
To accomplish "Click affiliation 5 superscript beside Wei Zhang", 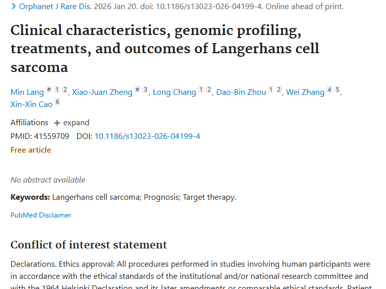I will (x=337, y=90).
